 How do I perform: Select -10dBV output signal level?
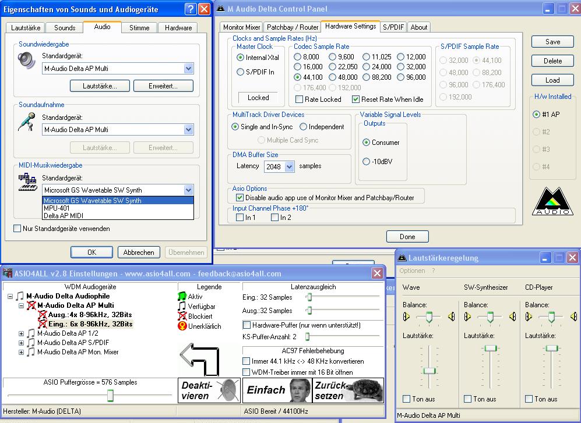point(366,162)
